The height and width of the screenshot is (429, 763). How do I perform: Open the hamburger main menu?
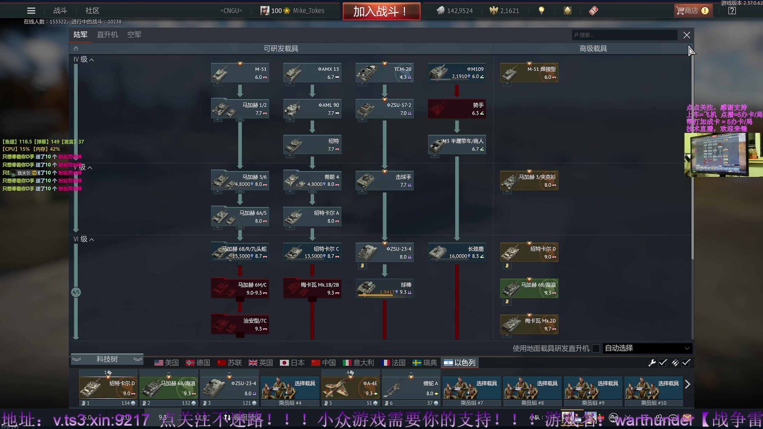(x=31, y=11)
